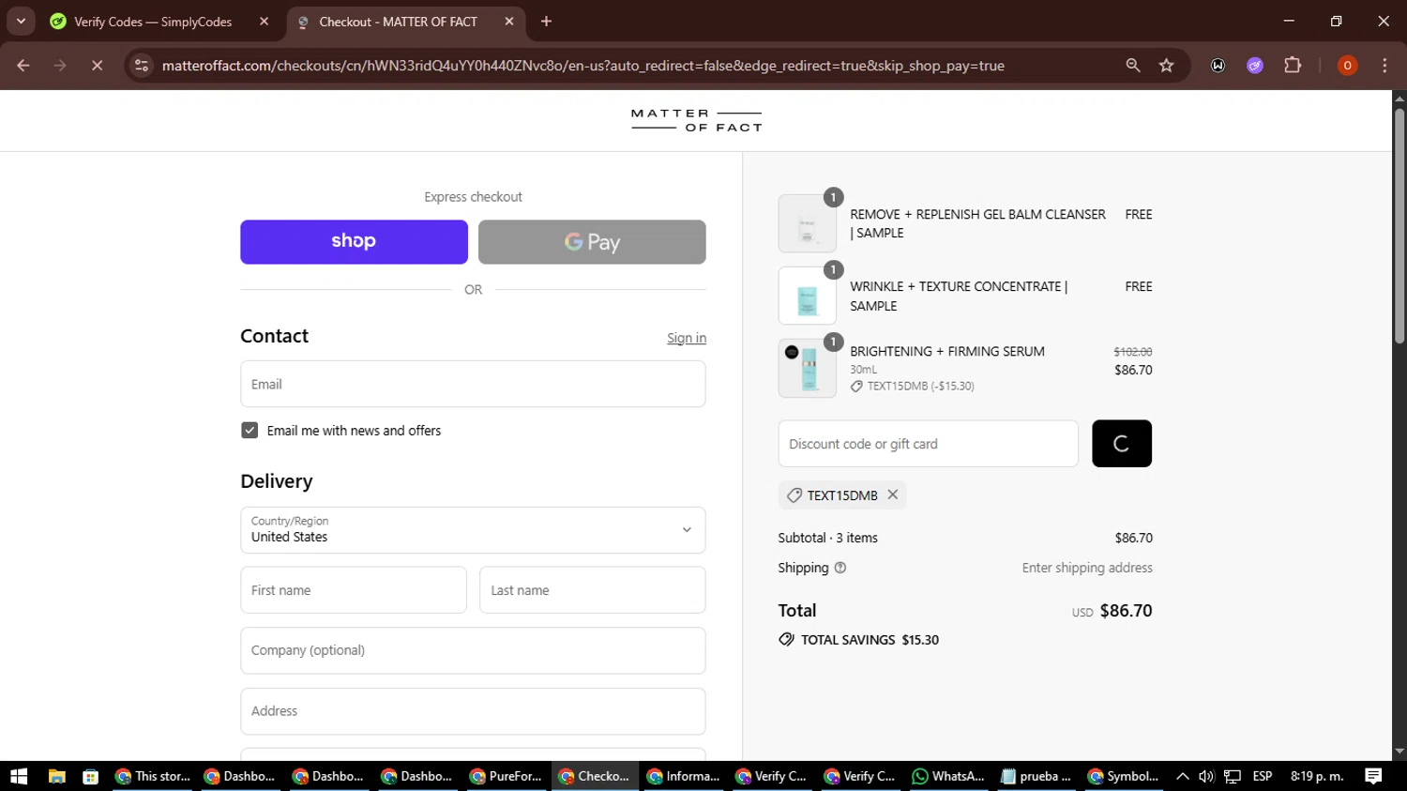Click the volume speaker tray icon
This screenshot has height=791, width=1407.
(x=1206, y=776)
